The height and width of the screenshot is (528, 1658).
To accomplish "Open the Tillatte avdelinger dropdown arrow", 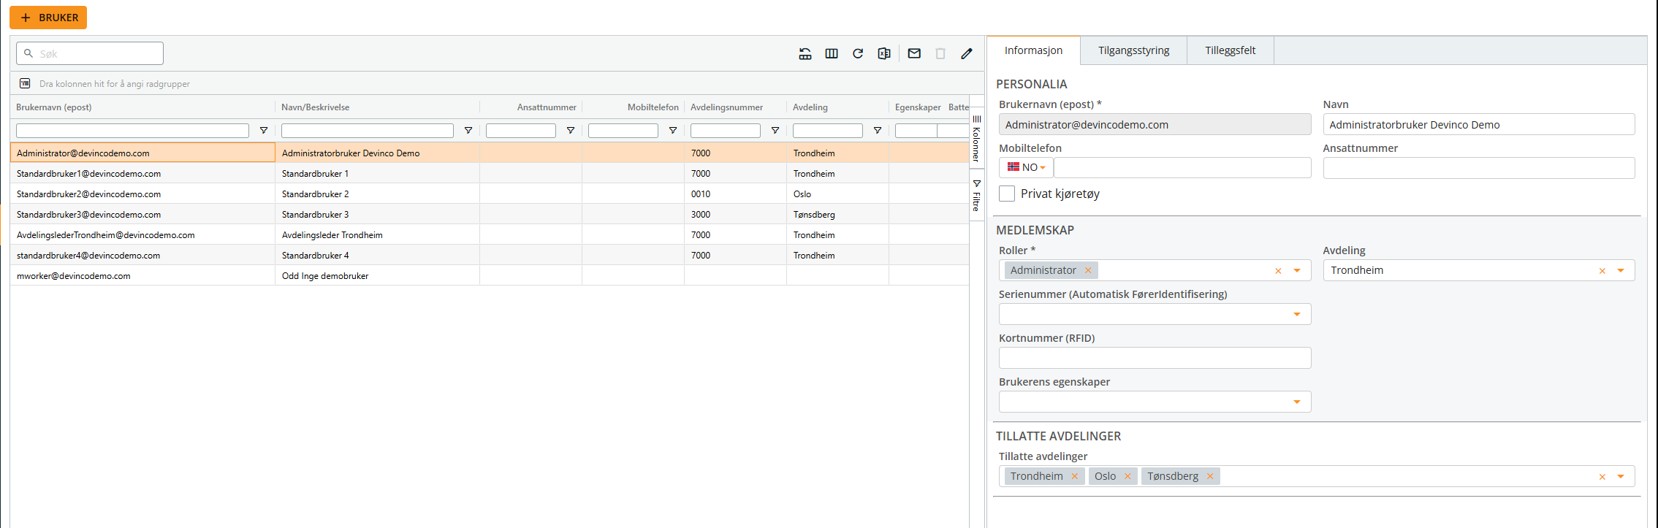I will (x=1621, y=477).
